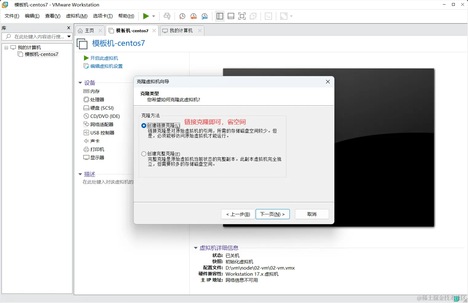Click the USB 控制器 device icon
This screenshot has width=468, height=303.
point(86,133)
